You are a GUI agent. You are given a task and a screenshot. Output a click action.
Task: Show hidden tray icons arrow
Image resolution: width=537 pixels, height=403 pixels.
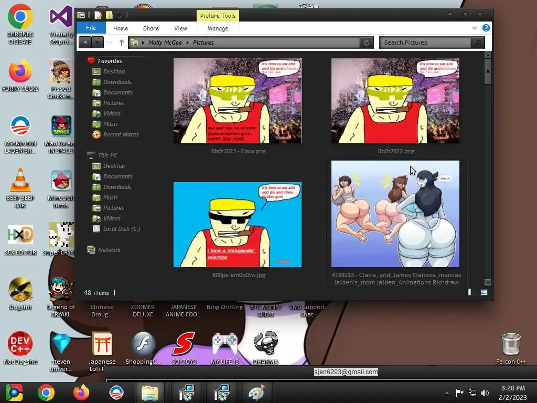tap(447, 393)
